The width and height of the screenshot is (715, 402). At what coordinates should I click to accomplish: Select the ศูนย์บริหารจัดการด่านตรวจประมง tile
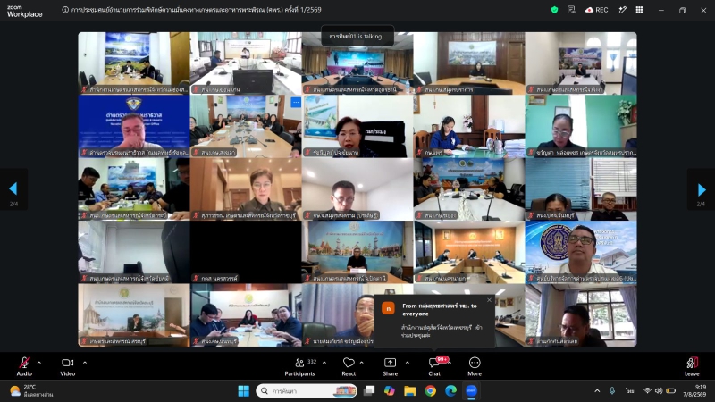click(x=581, y=252)
